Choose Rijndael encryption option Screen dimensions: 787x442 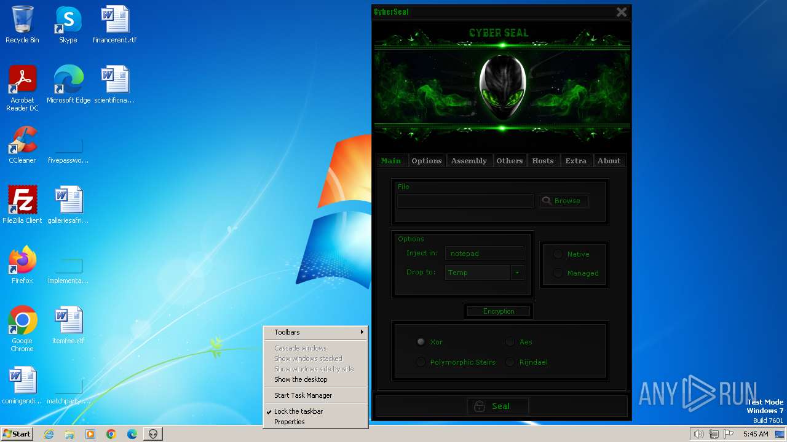pyautogui.click(x=510, y=362)
